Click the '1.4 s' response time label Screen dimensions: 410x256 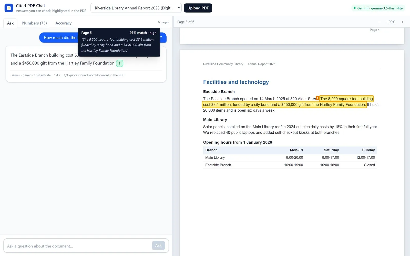point(57,75)
